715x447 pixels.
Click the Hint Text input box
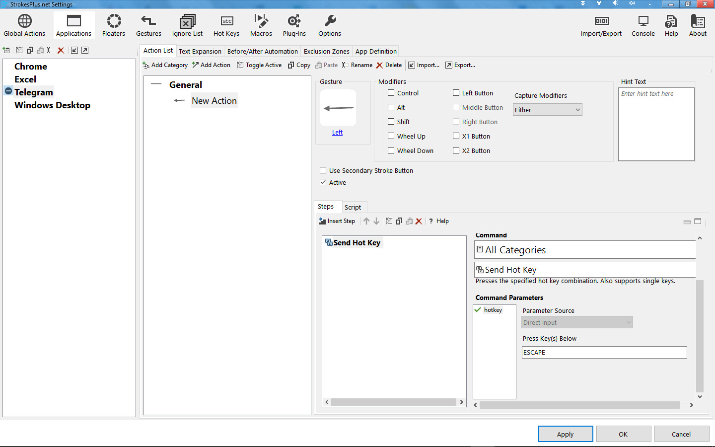[656, 124]
